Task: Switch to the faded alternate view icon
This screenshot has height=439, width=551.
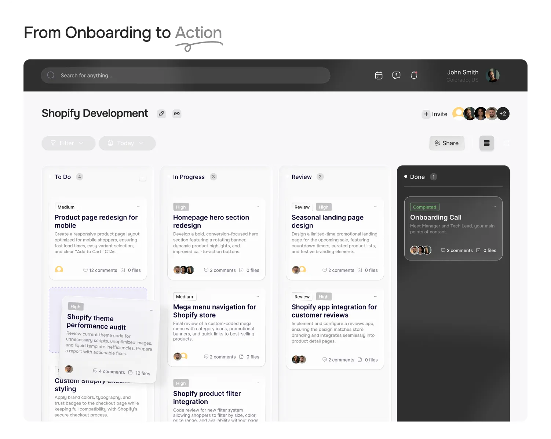Action: (x=506, y=144)
